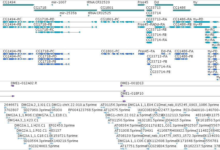Click the DMG2A.2_1.I01.C1 EST label
Image resolution: width=220 pixels, height=150 pixels.
36,105
